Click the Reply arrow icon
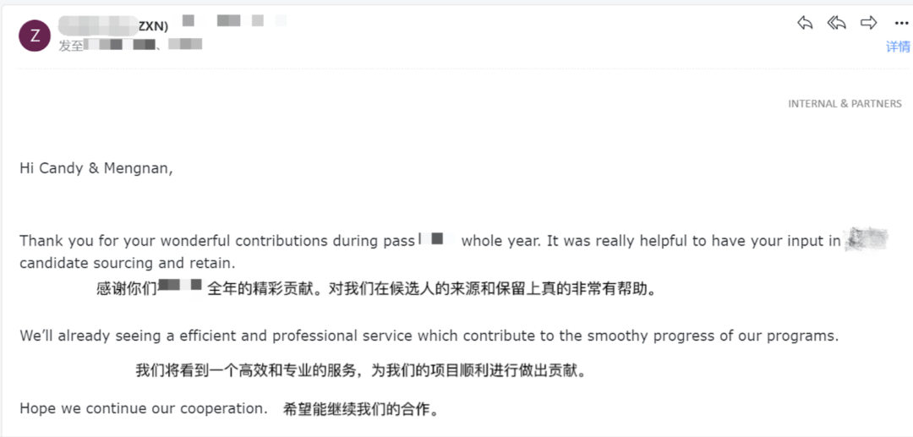This screenshot has width=913, height=437. coord(805,24)
